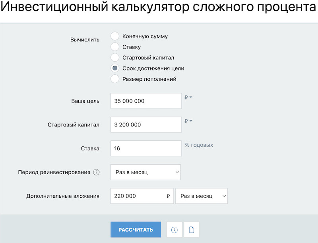
Task: Click info icon beside Период реинвестирования
Action: pyautogui.click(x=96, y=172)
